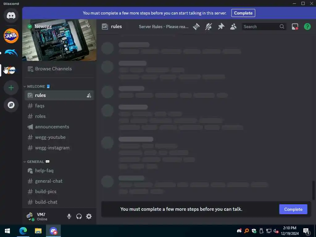
Task: Click Add a Server plus icon
Action: point(11,88)
